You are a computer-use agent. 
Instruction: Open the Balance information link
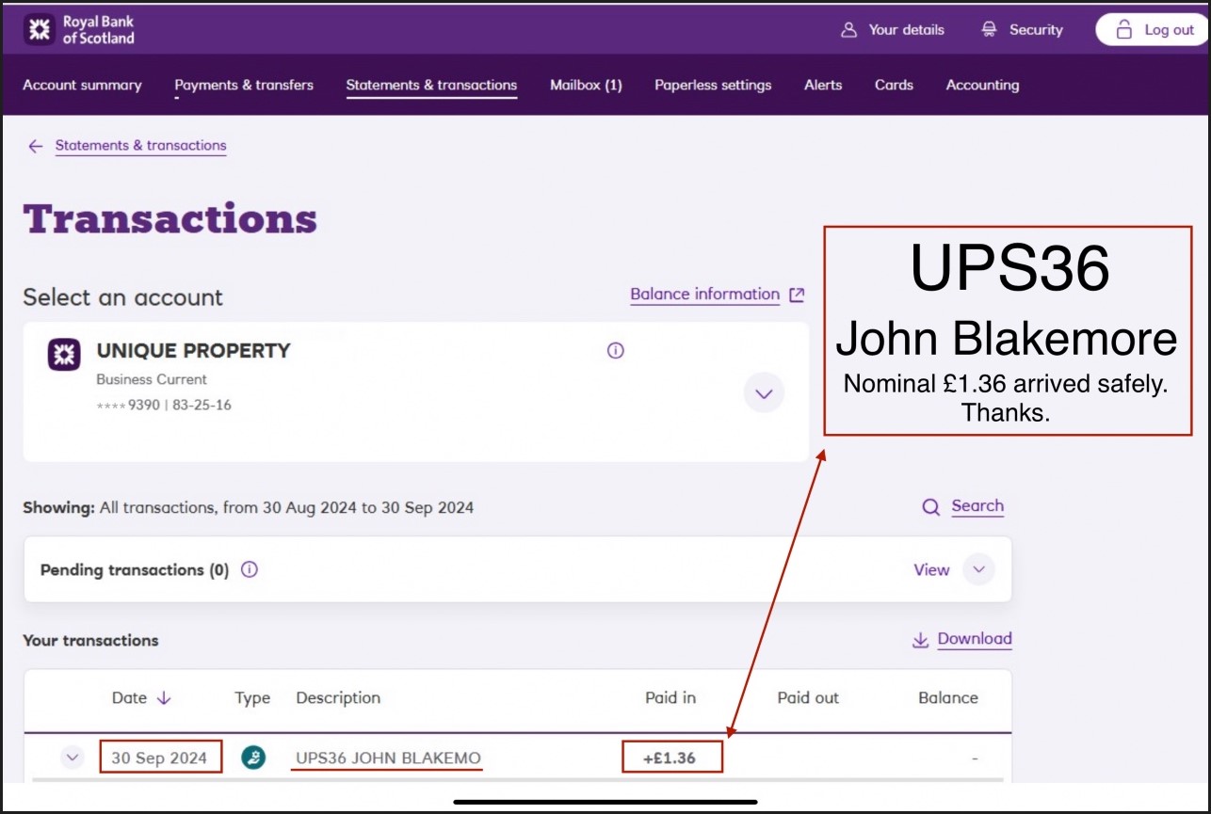click(704, 295)
